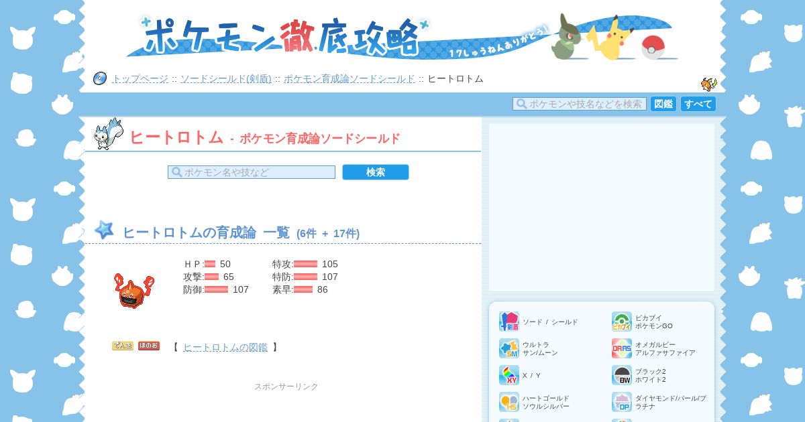Image resolution: width=805 pixels, height=422 pixels.
Task: Click the BW ブラック2 ホワイト2 icon
Action: (622, 375)
